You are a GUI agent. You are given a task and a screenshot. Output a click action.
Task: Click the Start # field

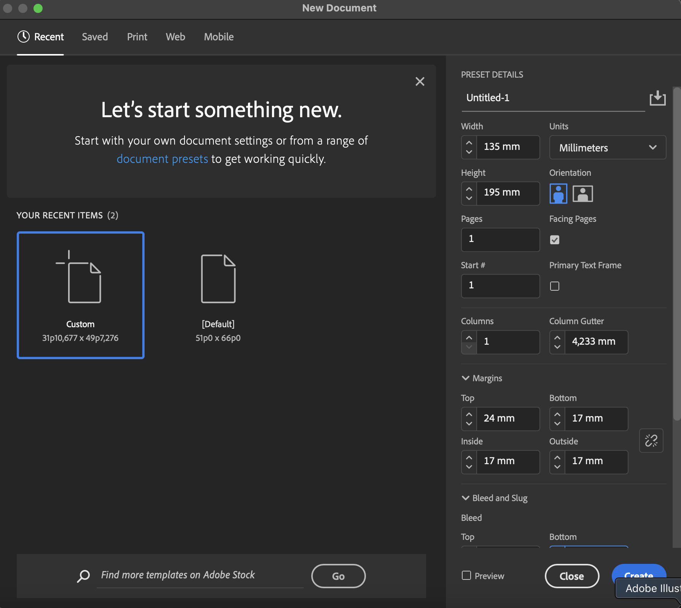(x=500, y=286)
